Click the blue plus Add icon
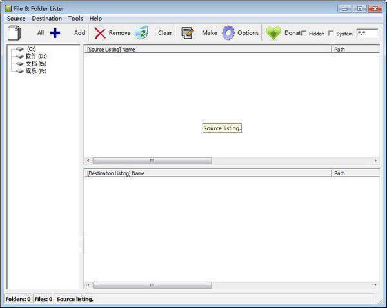The image size is (387, 308). pyautogui.click(x=55, y=33)
